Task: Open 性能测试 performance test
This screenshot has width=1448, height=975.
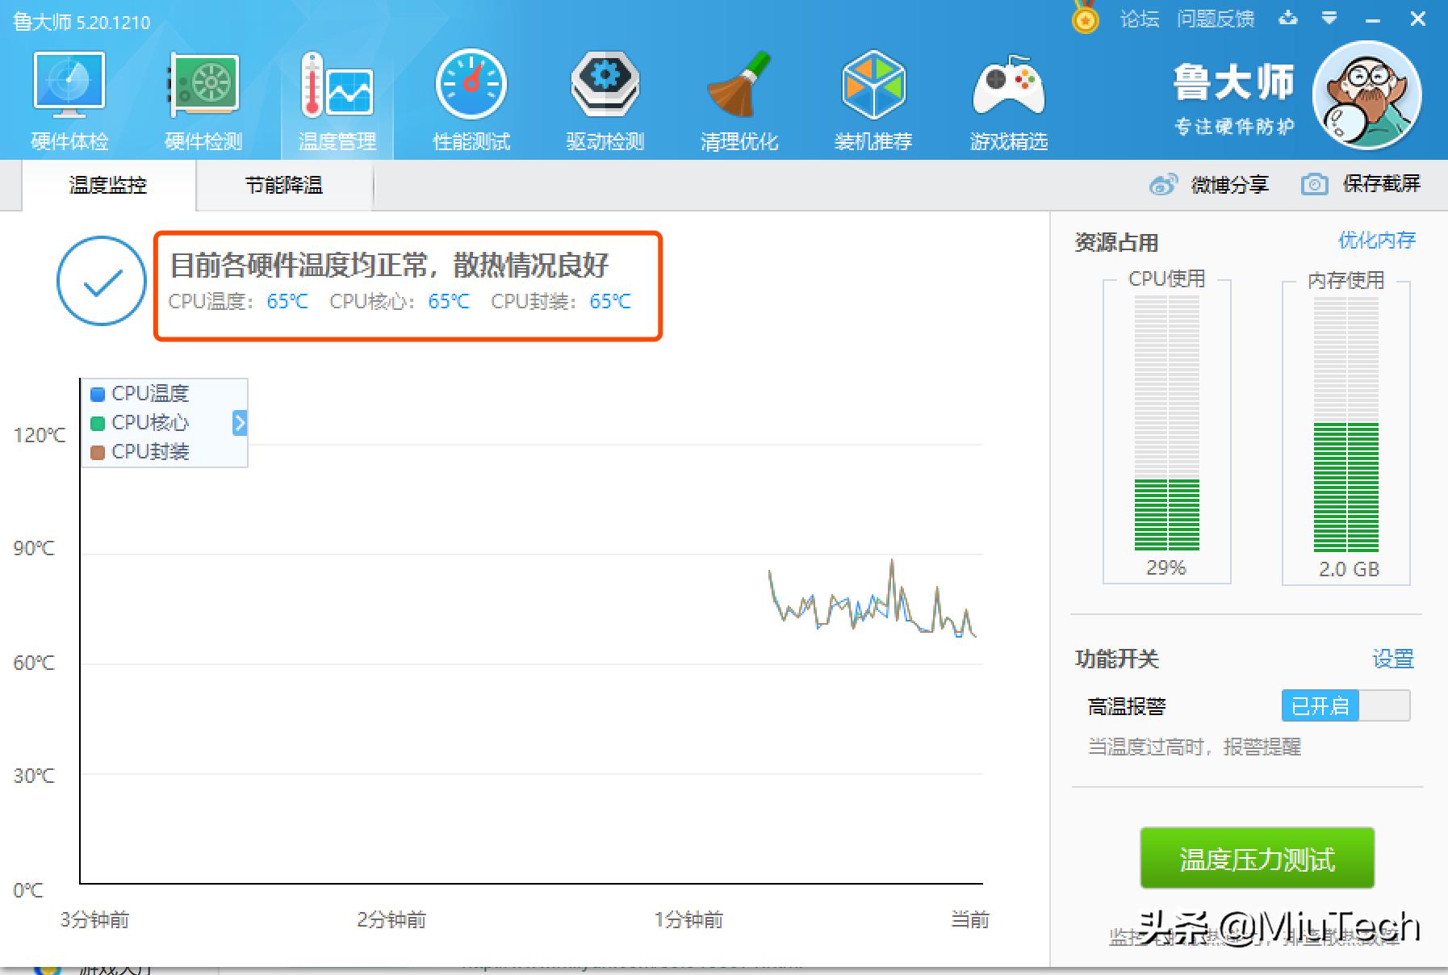Action: (471, 97)
